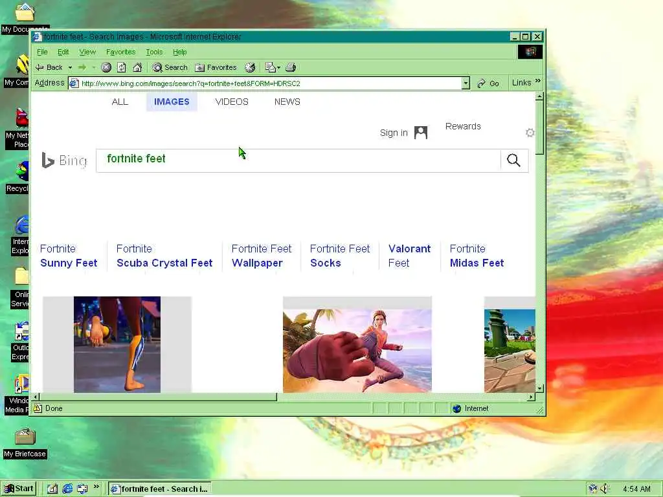Click the horizontal scrollbar left arrow
Viewport: 663px width, 497px height.
point(36,397)
